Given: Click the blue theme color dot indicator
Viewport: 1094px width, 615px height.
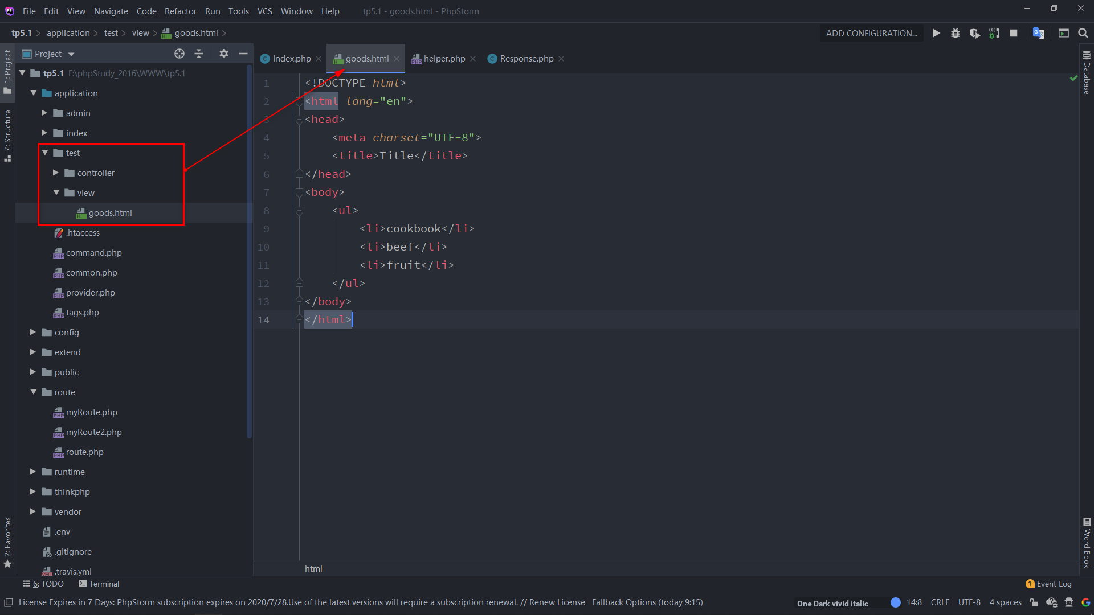Looking at the screenshot, I should (x=896, y=602).
